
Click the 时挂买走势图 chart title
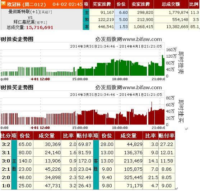pos(17,88)
